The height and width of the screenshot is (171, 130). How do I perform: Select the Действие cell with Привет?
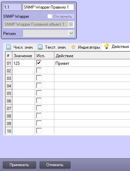pos(92,63)
